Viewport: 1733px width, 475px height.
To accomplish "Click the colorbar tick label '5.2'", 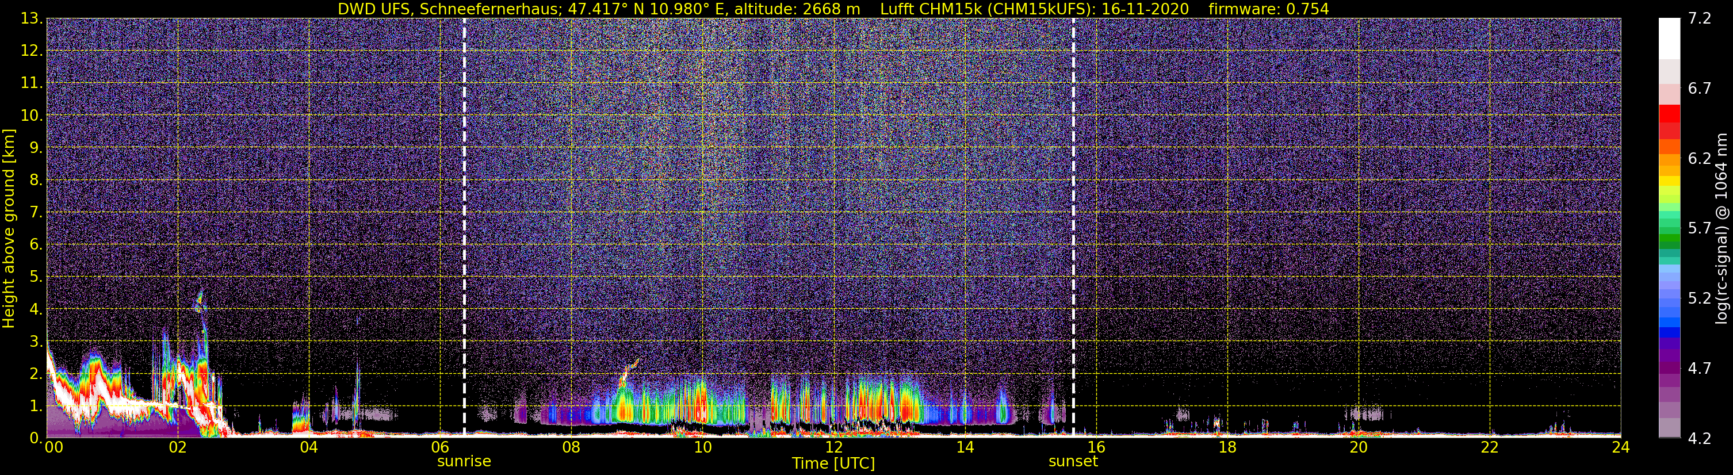I will pyautogui.click(x=1700, y=298).
